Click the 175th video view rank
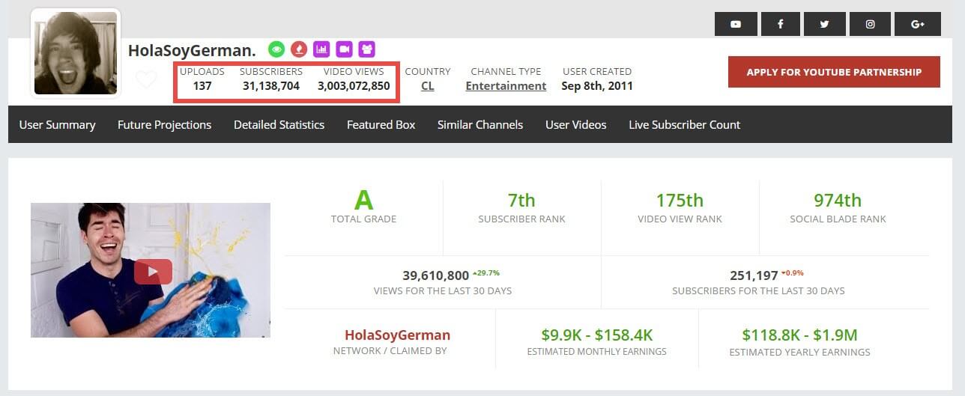 pyautogui.click(x=680, y=200)
